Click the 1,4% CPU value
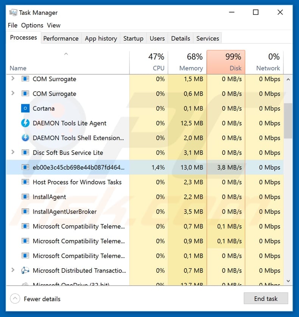This screenshot has width=299, height=317. click(158, 167)
